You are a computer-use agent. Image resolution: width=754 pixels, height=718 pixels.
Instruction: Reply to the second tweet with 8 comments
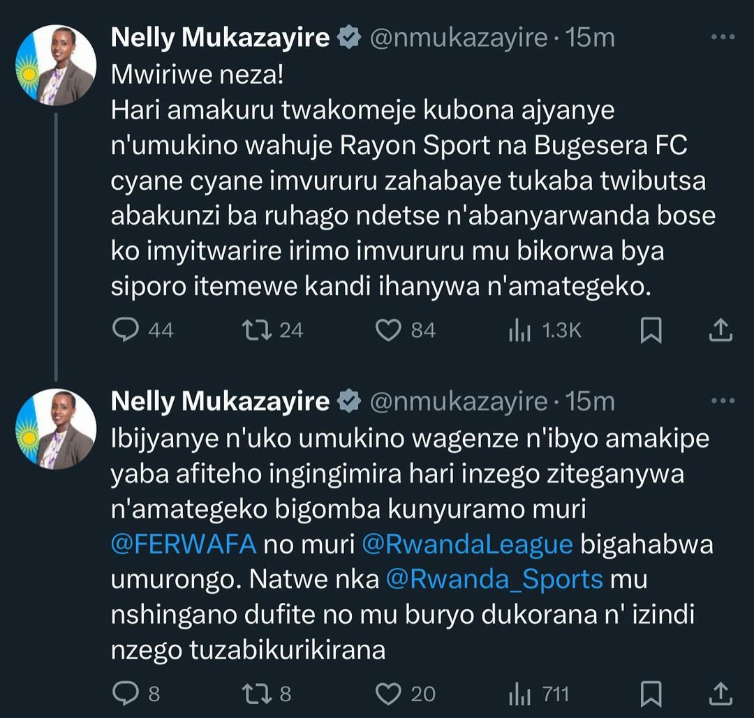coord(126,694)
